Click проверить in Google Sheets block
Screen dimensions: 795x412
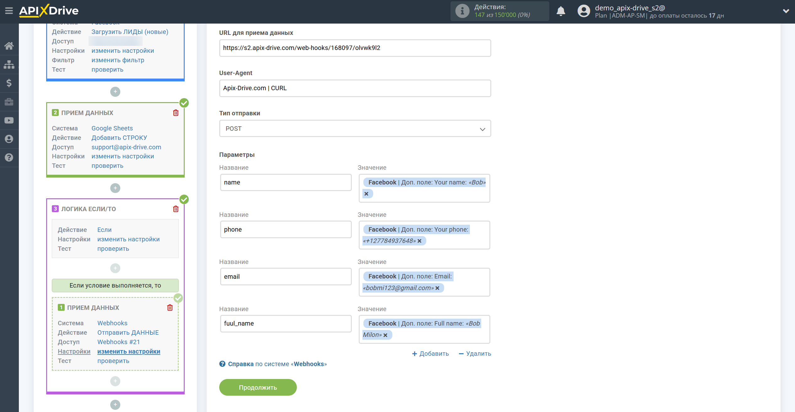107,166
